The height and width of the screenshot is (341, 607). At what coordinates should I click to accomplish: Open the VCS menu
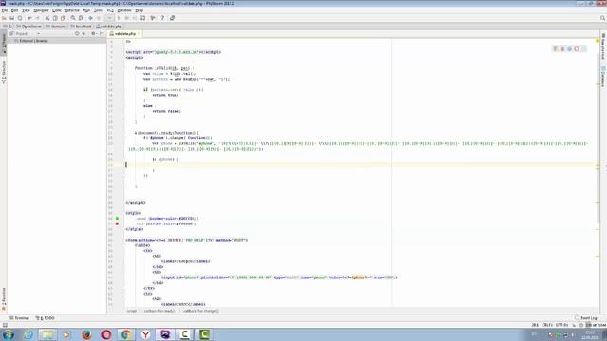point(110,10)
